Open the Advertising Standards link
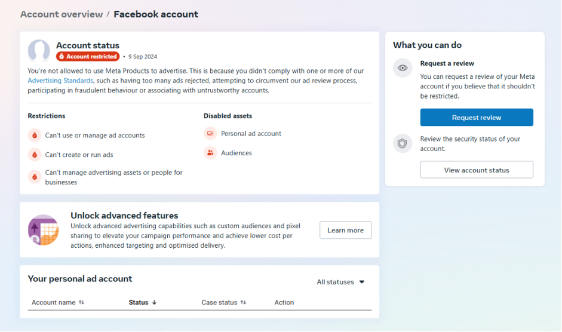This screenshot has width=562, height=332. point(60,81)
